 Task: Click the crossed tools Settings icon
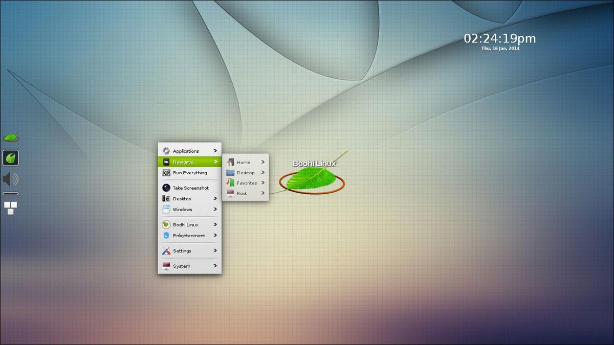pyautogui.click(x=166, y=250)
